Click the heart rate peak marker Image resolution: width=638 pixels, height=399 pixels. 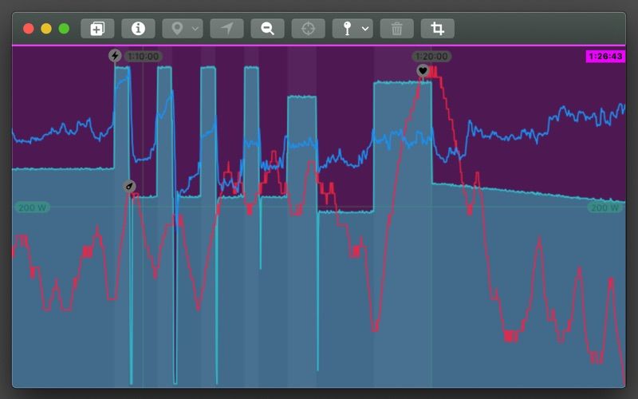[423, 70]
